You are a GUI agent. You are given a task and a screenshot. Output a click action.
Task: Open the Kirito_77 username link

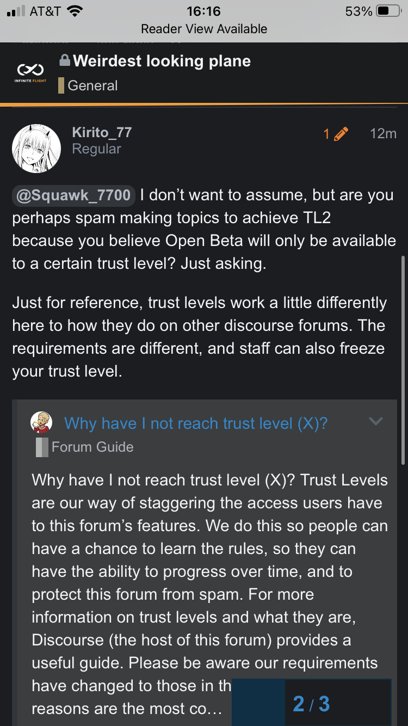pos(102,132)
